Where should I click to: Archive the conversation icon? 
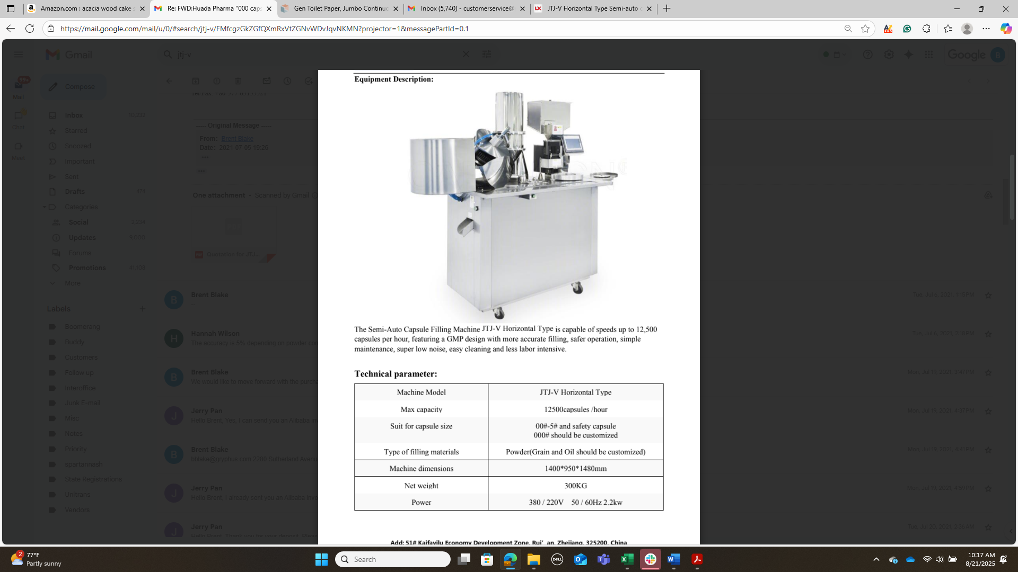pos(196,81)
